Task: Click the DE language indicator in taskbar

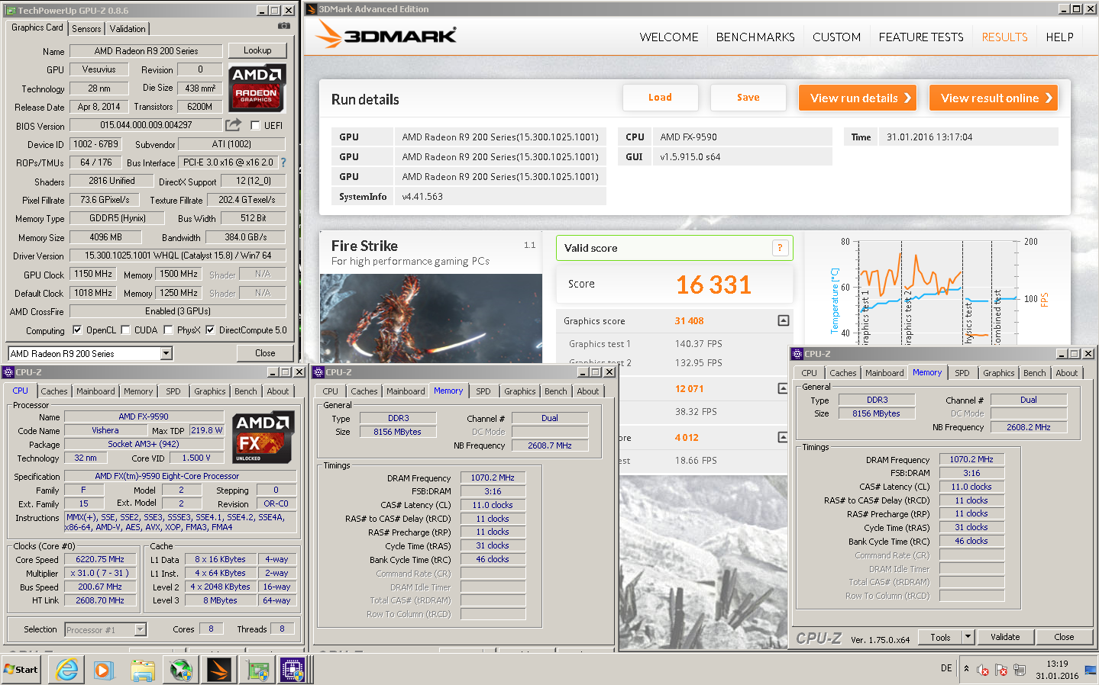Action: tap(946, 668)
